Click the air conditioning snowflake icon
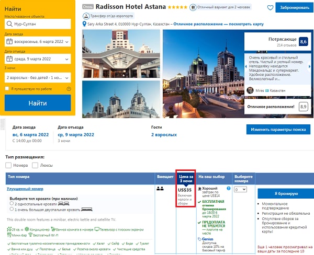The height and width of the screenshot is (255, 314). click(27, 229)
